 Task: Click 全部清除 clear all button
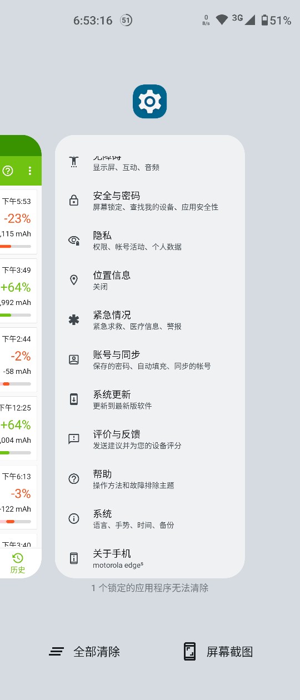pos(84,652)
